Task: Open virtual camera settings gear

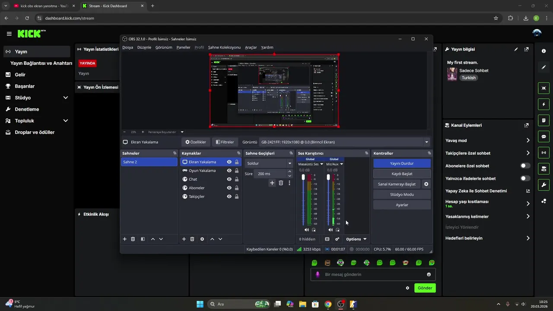Action: point(426,184)
